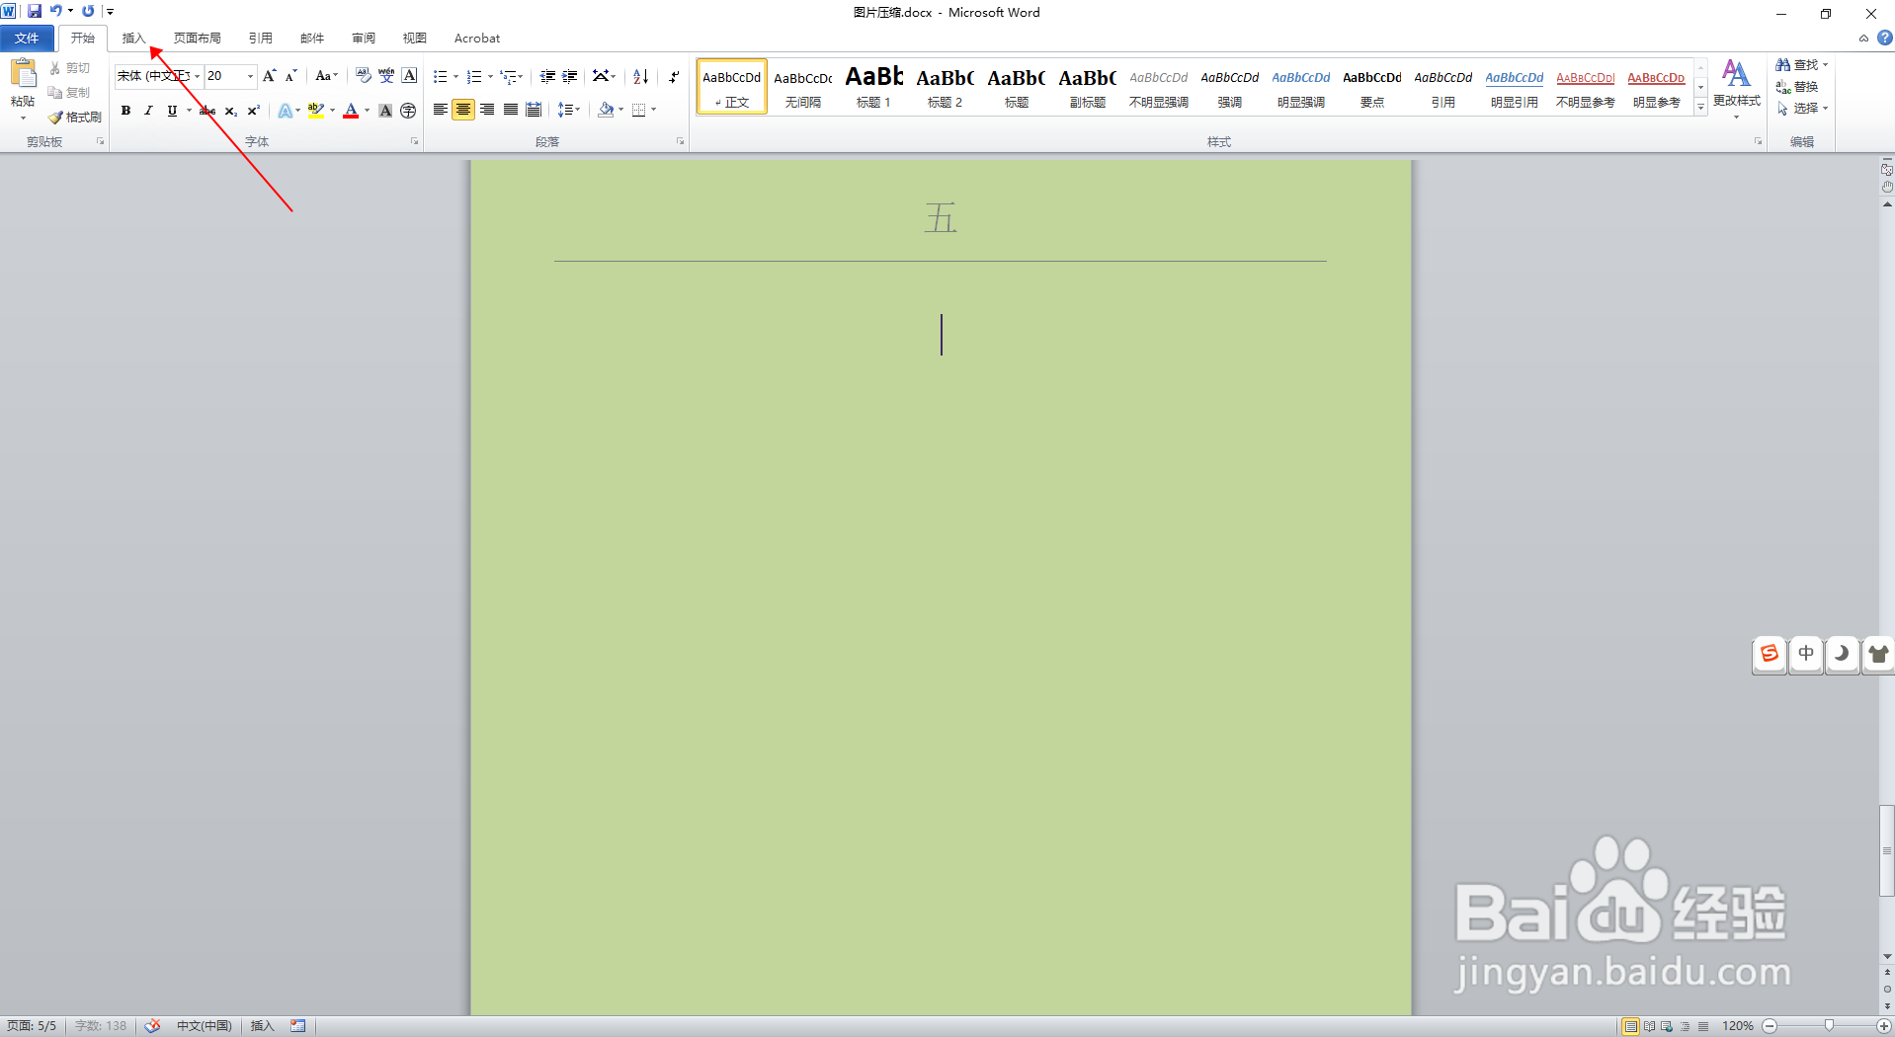Toggle Center alignment
Image resolution: width=1895 pixels, height=1037 pixels.
[463, 110]
